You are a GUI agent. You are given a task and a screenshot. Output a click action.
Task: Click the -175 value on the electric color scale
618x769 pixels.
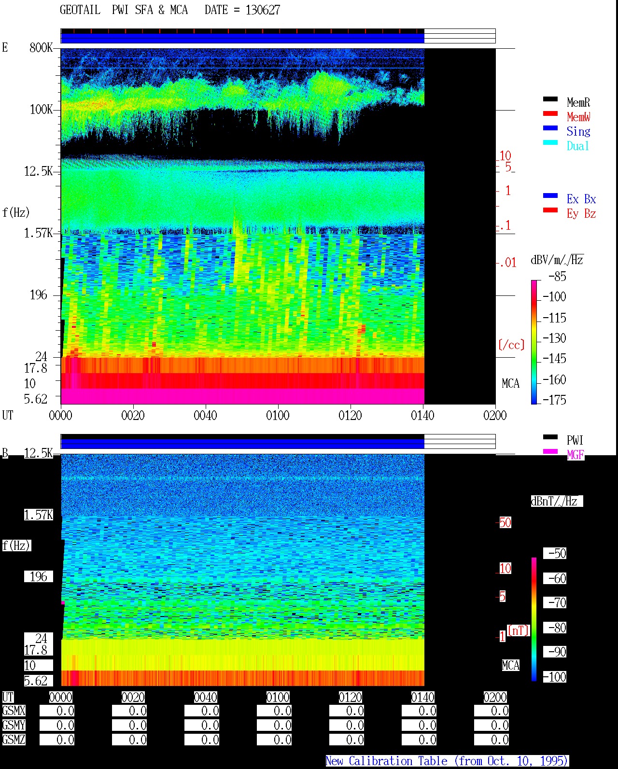pos(554,400)
